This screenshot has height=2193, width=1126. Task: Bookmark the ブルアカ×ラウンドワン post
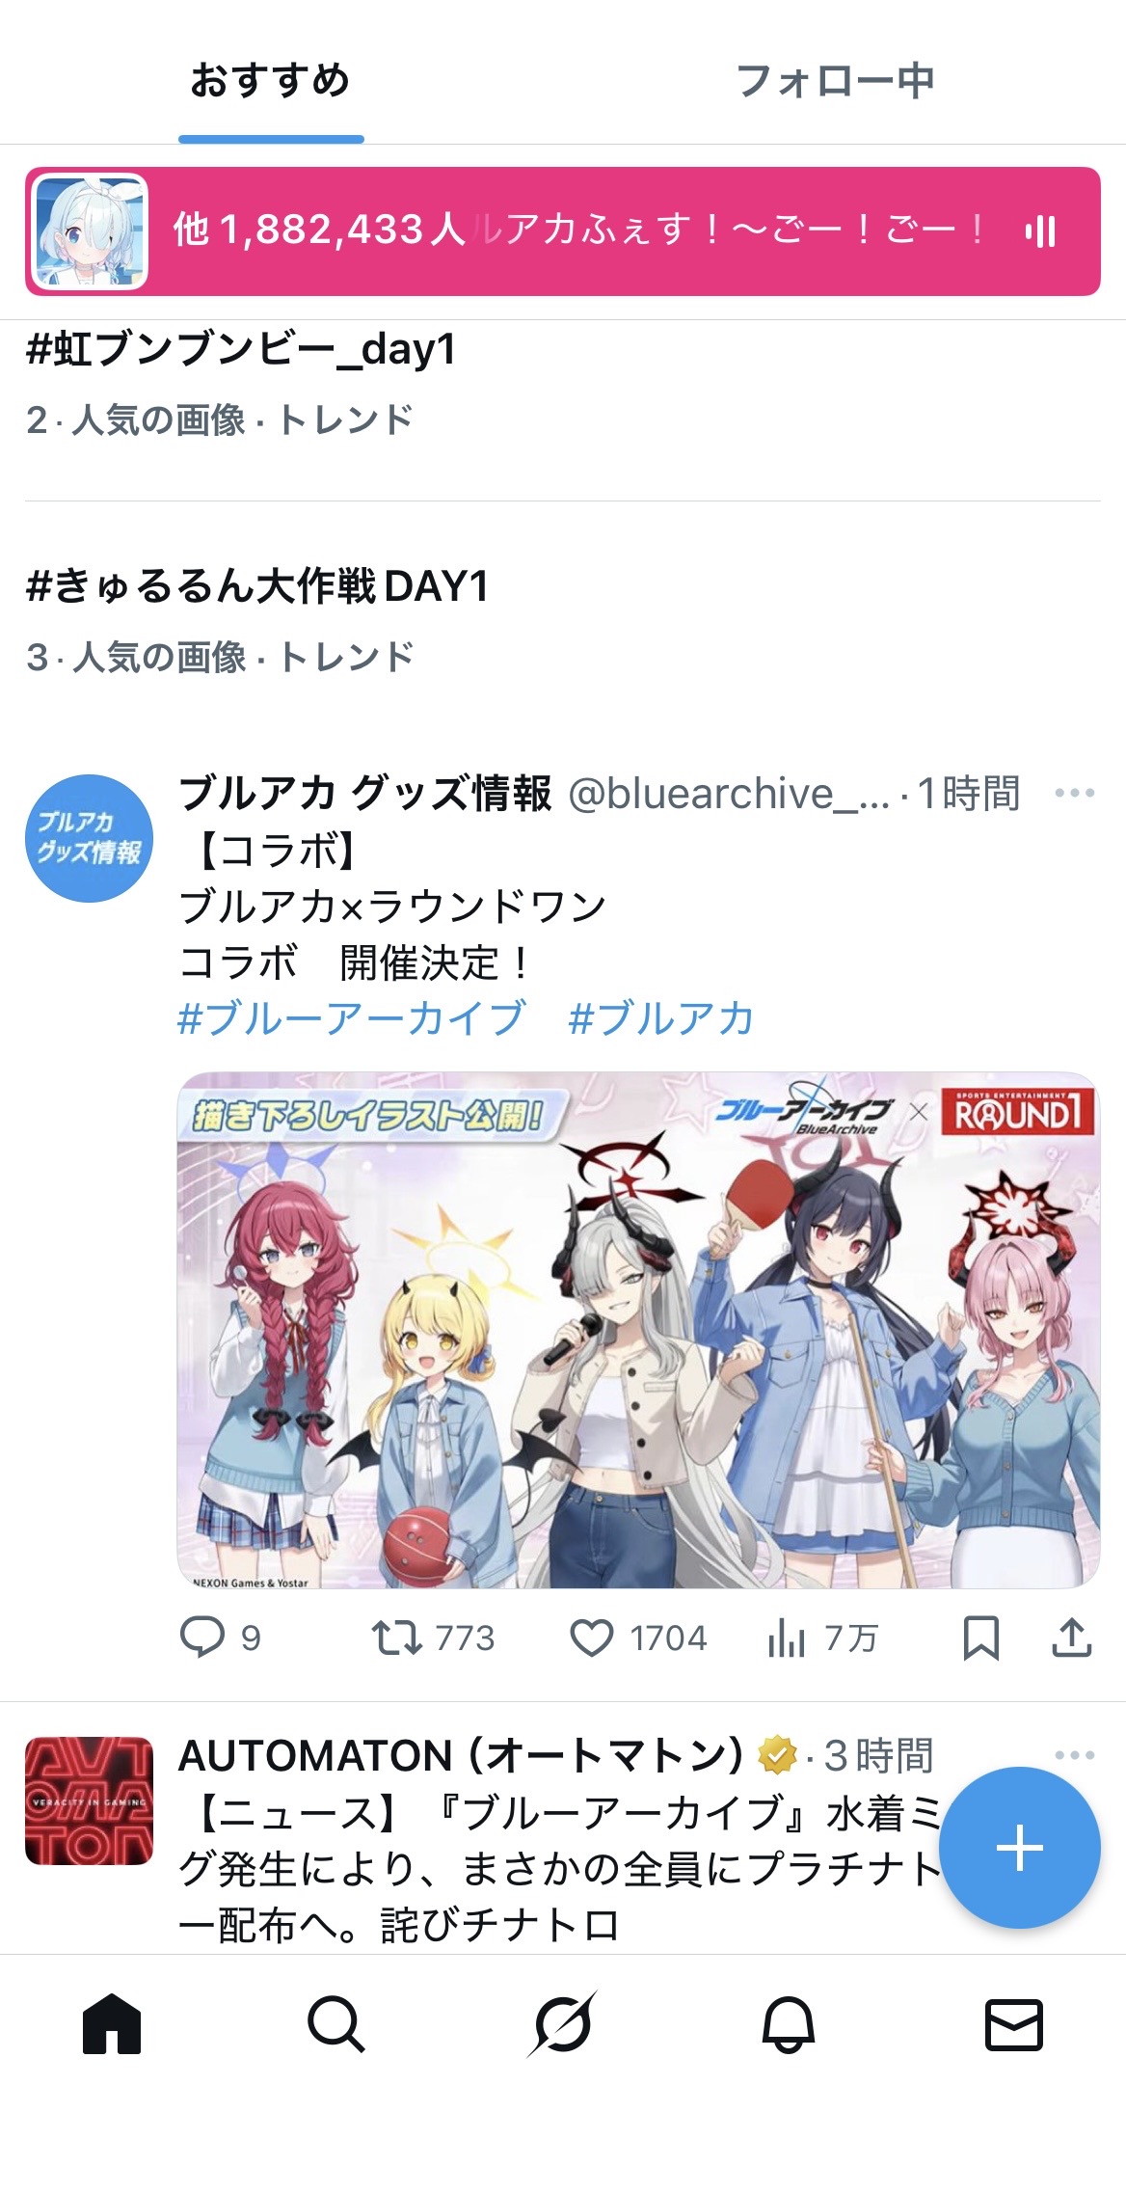(x=981, y=1638)
